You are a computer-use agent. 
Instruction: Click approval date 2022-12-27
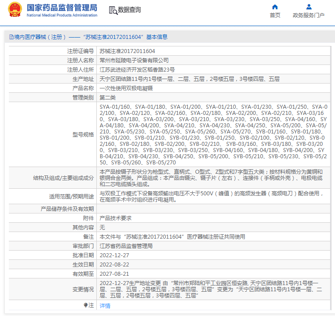(x=114, y=255)
